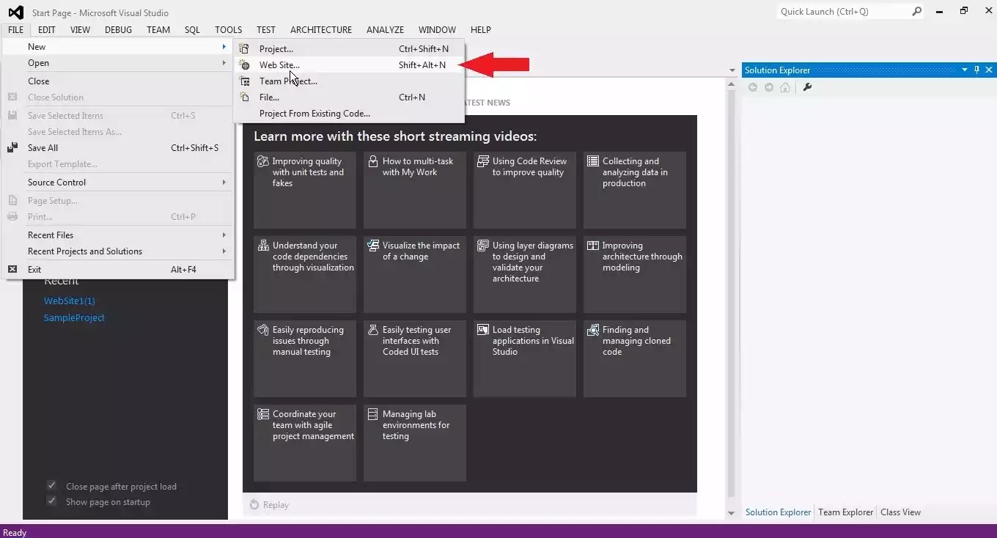The height and width of the screenshot is (538, 997).
Task: Open the ARCHITECTURE menu
Action: coord(321,30)
